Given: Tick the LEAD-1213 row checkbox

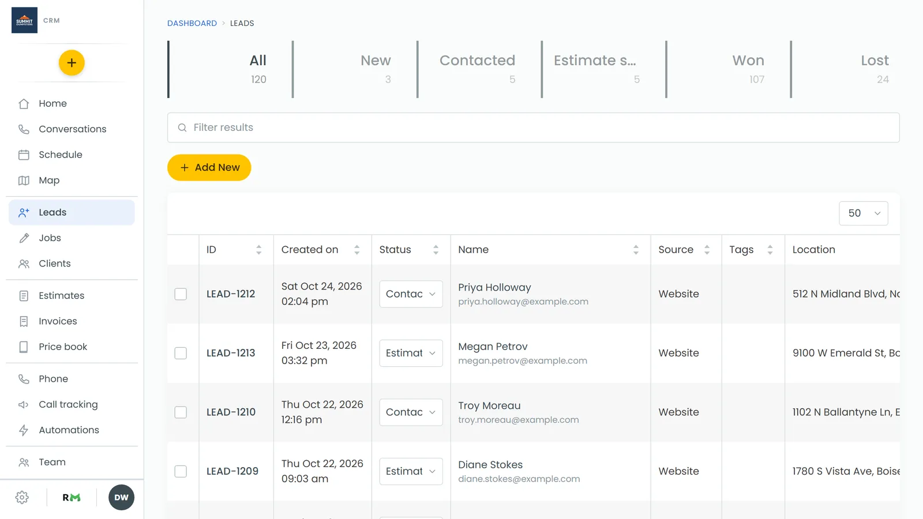Looking at the screenshot, I should coord(181,353).
